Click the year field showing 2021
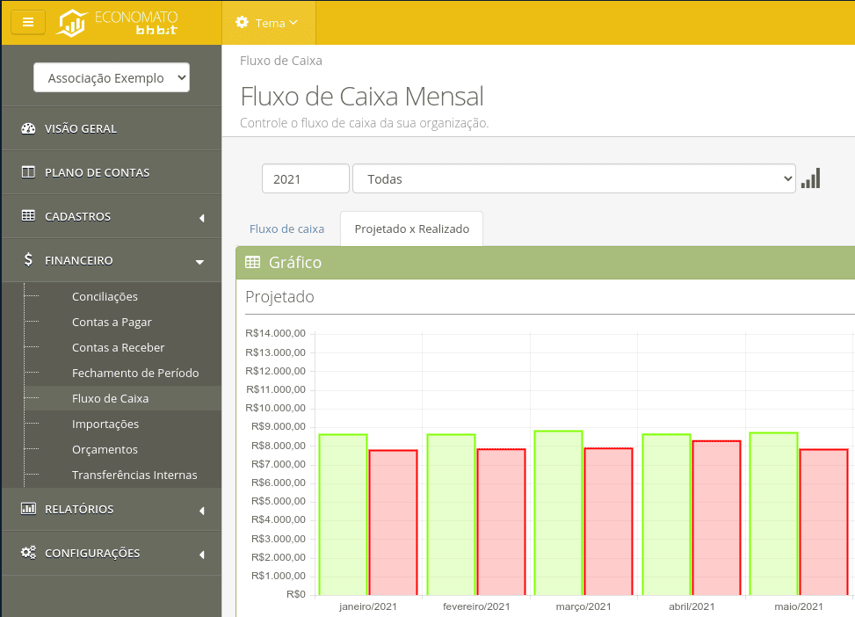 306,178
